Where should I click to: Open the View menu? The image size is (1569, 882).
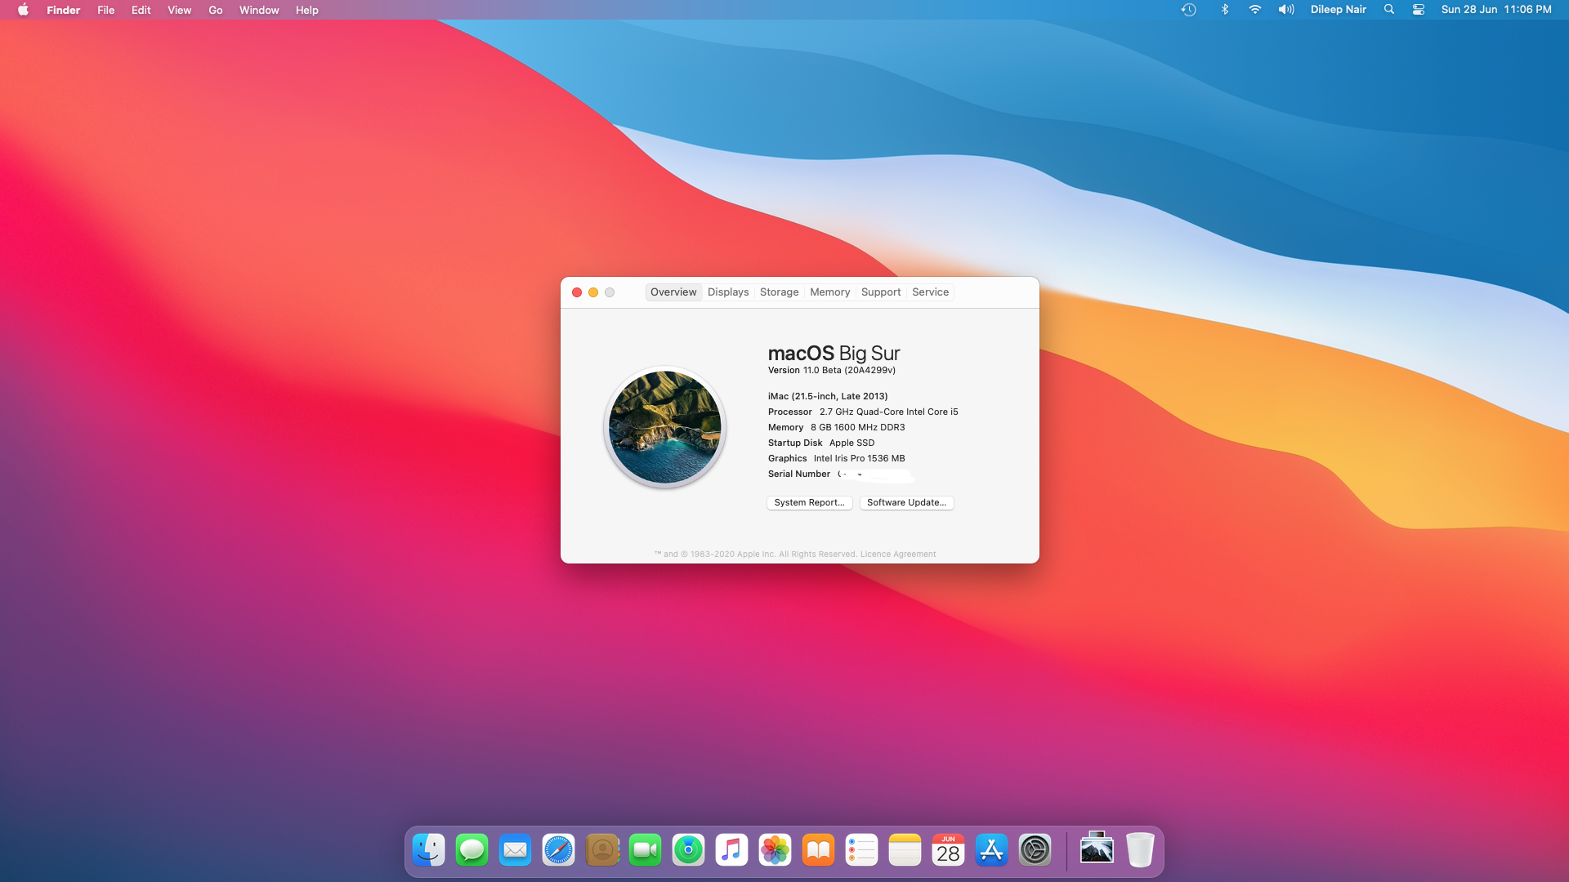[179, 10]
